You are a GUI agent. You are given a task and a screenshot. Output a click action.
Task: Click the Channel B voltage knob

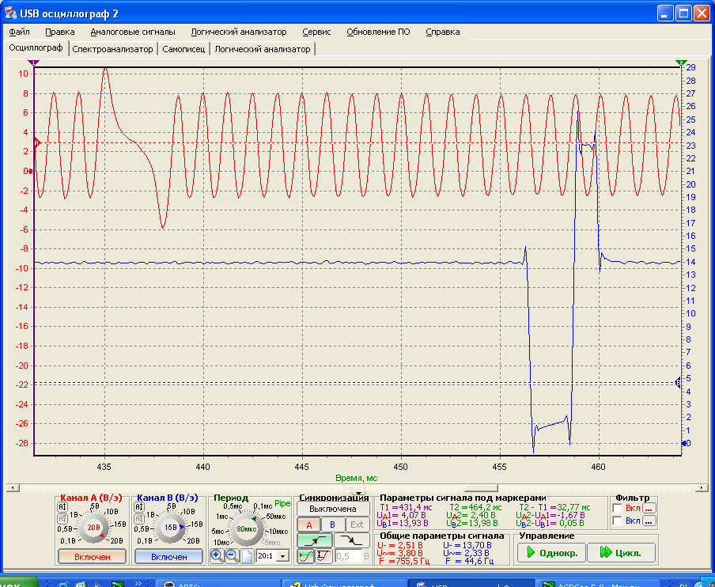point(169,527)
